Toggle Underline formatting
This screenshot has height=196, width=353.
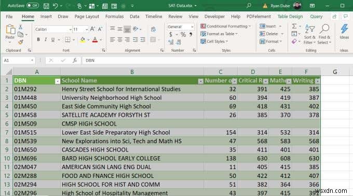point(52,40)
